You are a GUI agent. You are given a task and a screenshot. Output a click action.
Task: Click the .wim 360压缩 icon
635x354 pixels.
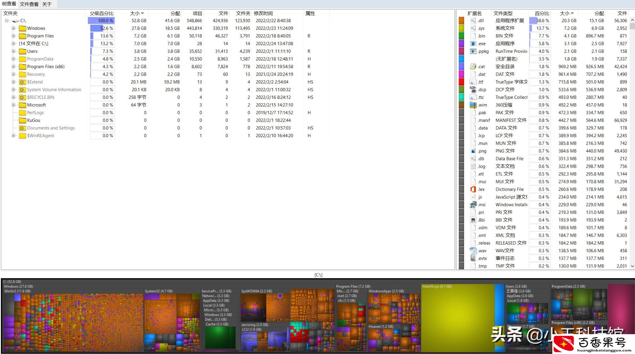[473, 105]
